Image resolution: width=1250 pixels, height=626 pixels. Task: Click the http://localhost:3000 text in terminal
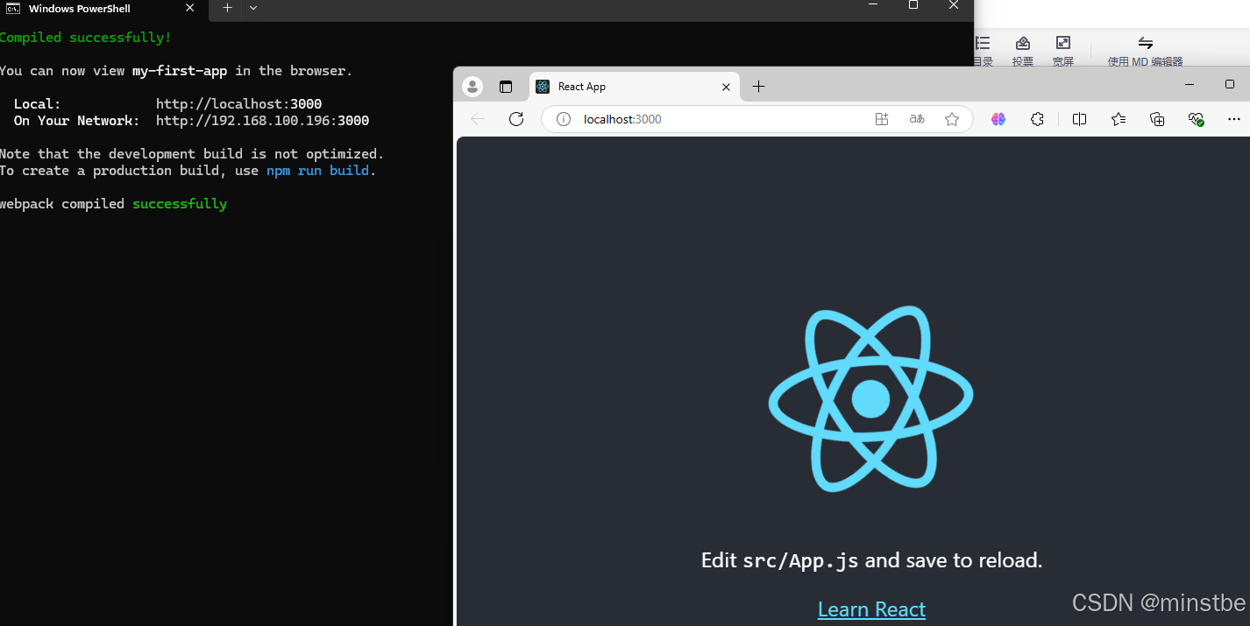[x=238, y=104]
